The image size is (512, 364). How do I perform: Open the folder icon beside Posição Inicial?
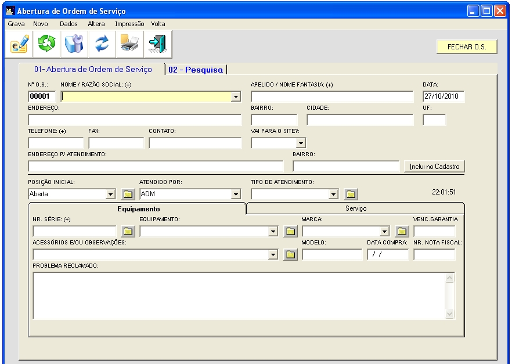click(x=128, y=194)
